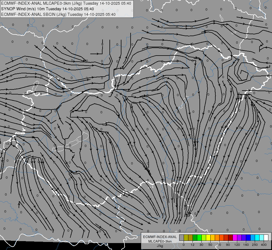Viewport: 272px width, 250px height.
Task: Click the MLCAPE0-3km title line in header
Action: click(66, 3)
